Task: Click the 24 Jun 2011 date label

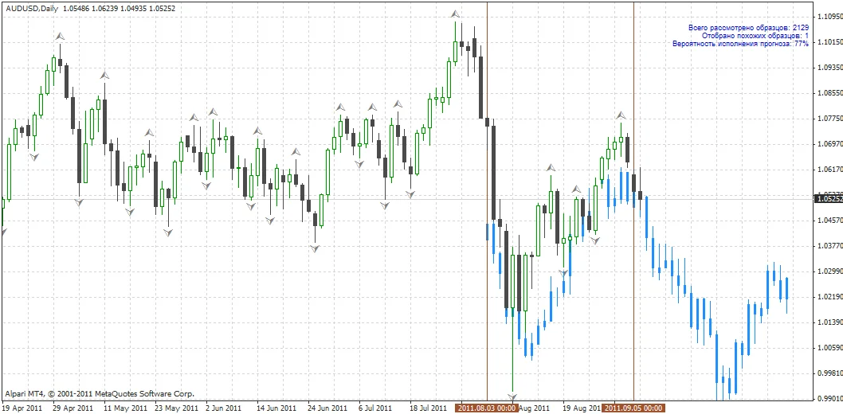Action: click(327, 408)
